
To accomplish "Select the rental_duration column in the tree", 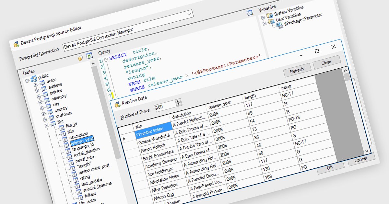I will pyautogui.click(x=87, y=153).
